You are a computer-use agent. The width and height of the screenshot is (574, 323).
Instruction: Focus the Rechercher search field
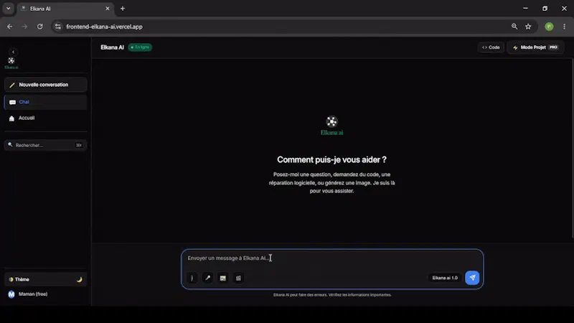pyautogui.click(x=46, y=145)
